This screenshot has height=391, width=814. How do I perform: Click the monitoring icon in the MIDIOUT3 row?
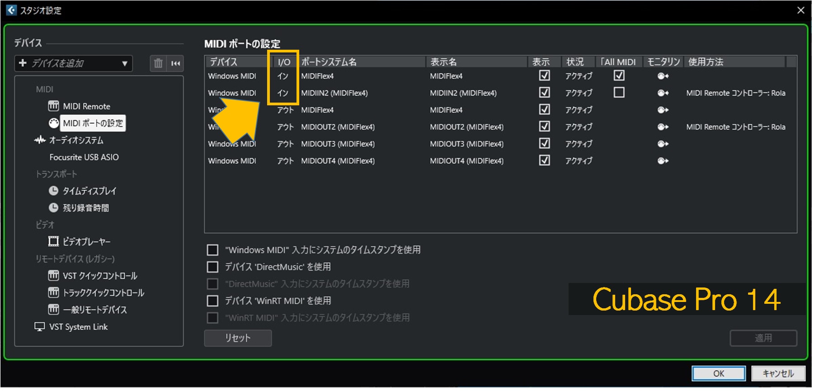coord(663,144)
